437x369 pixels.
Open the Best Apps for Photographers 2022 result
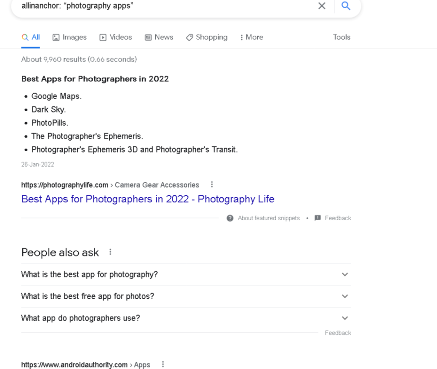[148, 199]
